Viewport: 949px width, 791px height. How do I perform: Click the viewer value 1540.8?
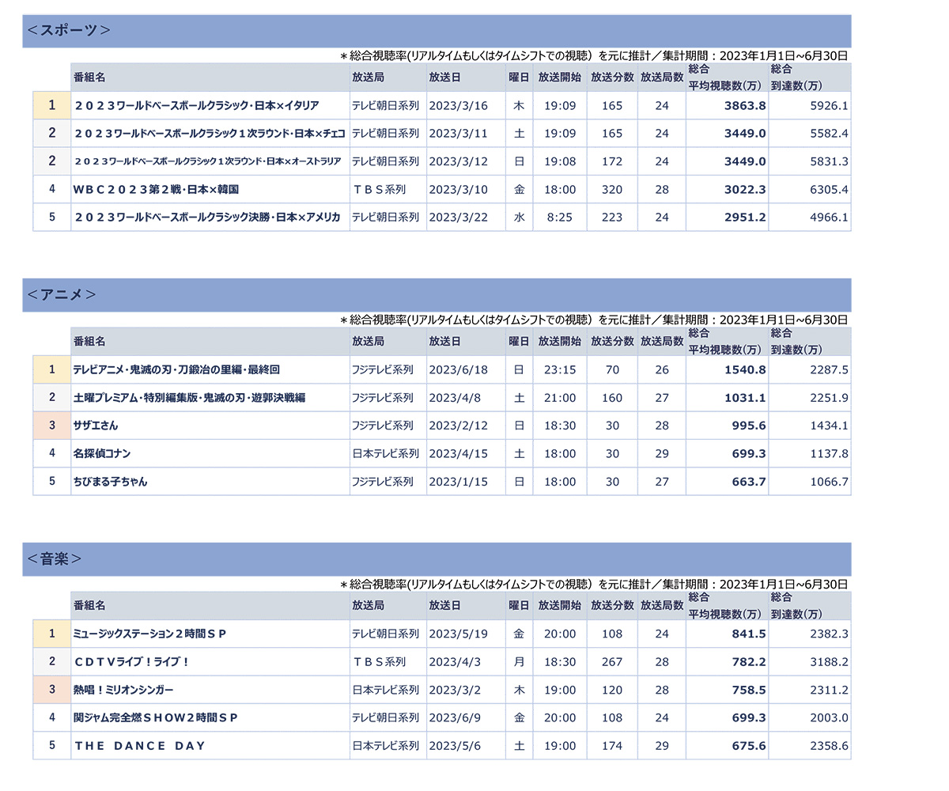click(x=745, y=369)
